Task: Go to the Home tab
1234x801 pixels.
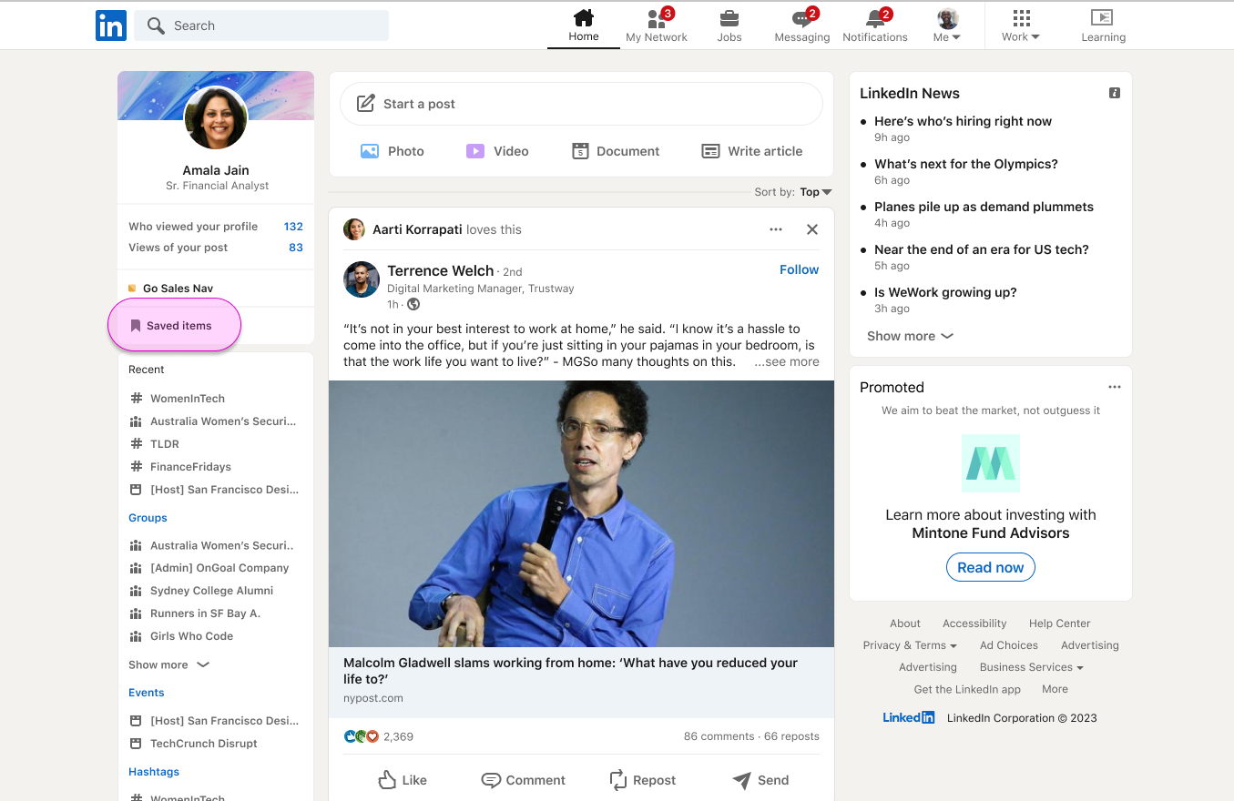Action: (584, 25)
